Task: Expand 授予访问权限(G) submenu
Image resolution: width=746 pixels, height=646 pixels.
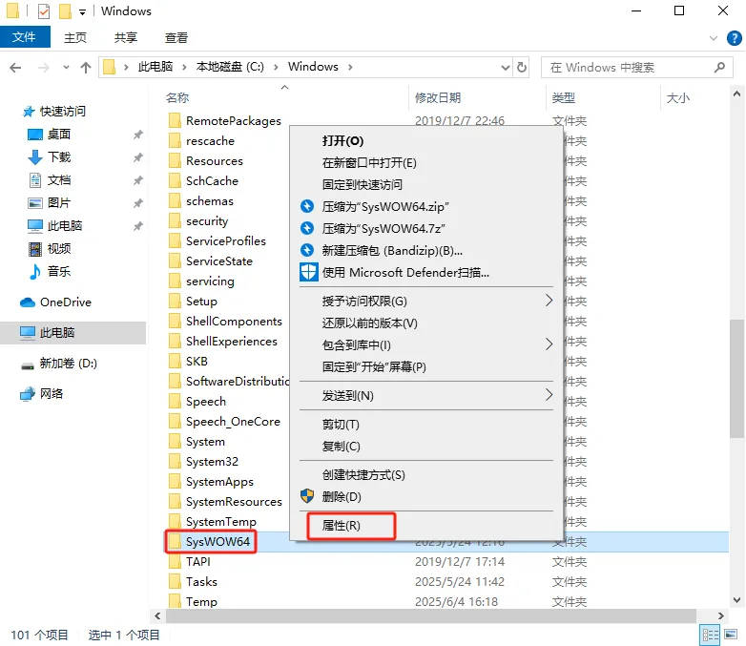Action: coord(425,301)
